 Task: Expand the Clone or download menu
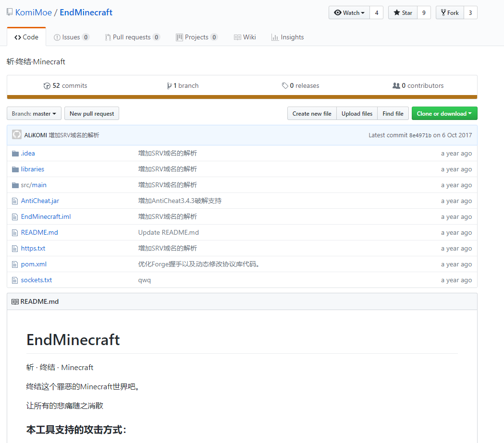tap(444, 114)
